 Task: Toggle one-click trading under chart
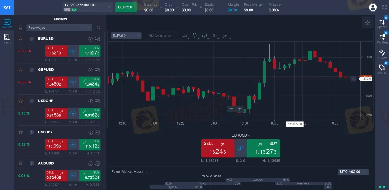241,148
